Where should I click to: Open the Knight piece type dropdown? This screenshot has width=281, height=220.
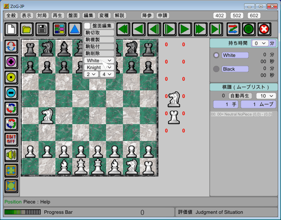point(99,67)
